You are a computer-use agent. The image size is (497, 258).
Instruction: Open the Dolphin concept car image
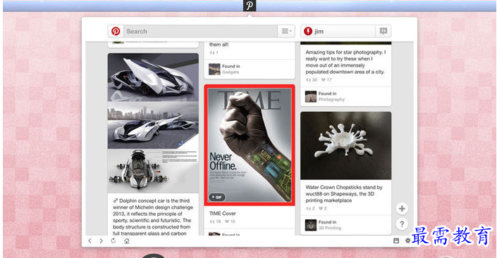point(153,123)
